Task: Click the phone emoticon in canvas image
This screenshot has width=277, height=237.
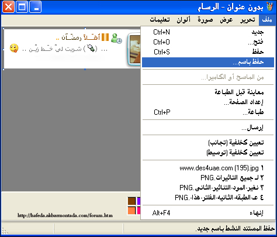Action: click(x=91, y=48)
